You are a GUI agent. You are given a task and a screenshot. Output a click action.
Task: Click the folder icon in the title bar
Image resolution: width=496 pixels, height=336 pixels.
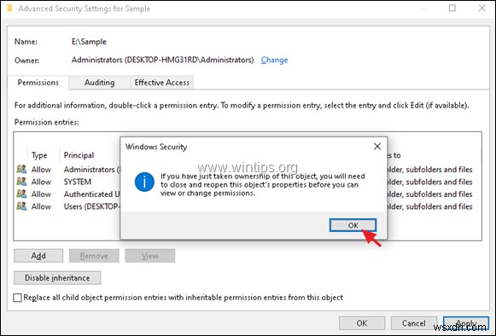(x=9, y=9)
